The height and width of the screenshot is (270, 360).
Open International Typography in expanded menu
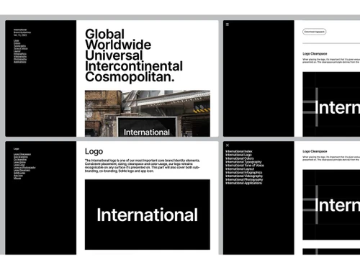coord(243,162)
